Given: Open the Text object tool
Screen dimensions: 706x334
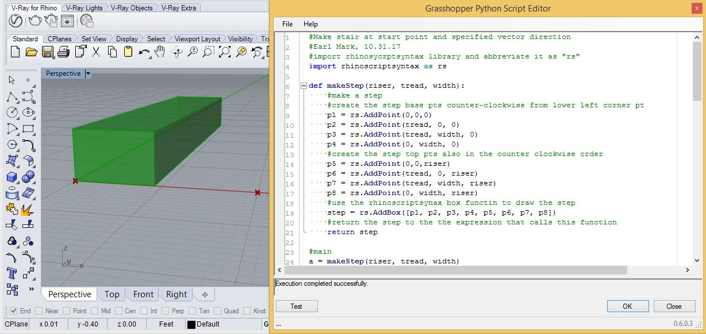Looking at the screenshot, I should [12, 273].
